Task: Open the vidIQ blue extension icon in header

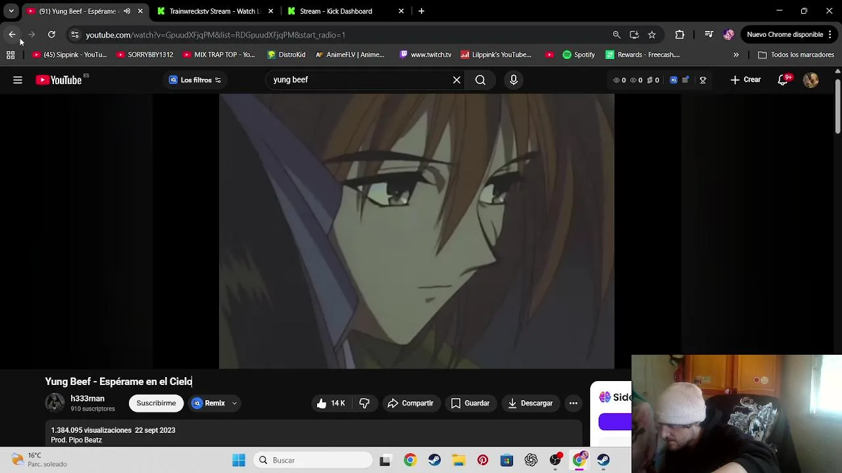Action: [x=674, y=80]
